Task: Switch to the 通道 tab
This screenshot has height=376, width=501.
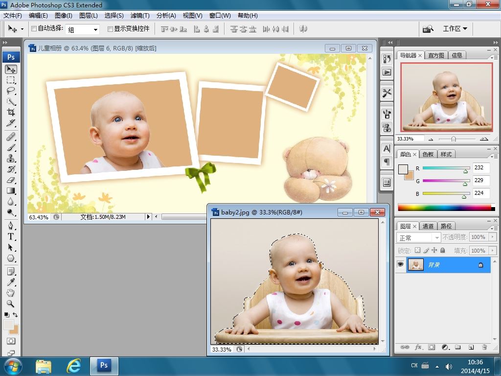Action: 428,226
